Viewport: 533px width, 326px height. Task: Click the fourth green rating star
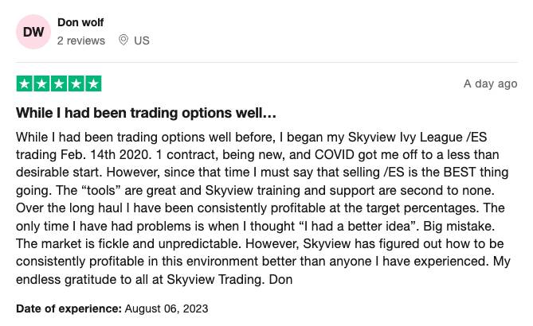click(76, 83)
